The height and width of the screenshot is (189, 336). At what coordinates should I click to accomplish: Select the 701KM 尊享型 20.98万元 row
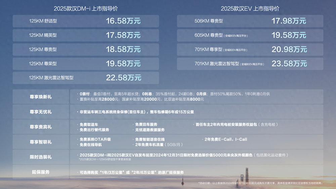[250, 49]
